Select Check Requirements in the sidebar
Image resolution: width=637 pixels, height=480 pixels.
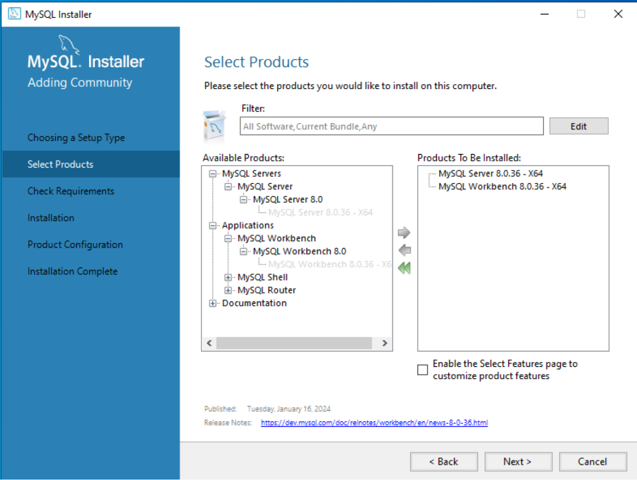pyautogui.click(x=70, y=191)
